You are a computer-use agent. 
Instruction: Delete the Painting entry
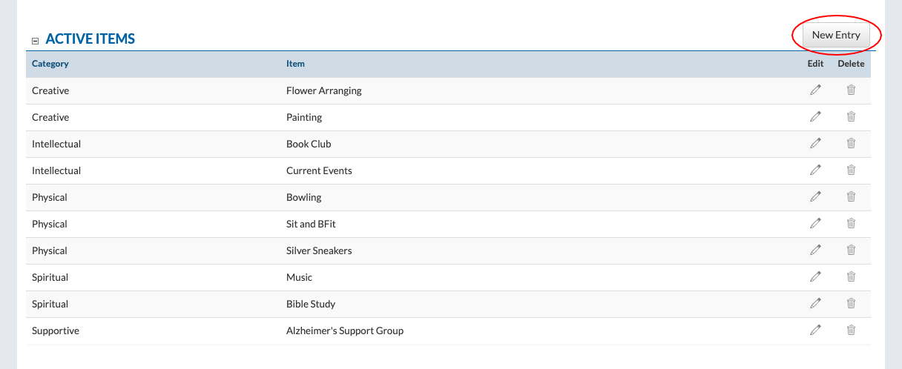click(x=851, y=117)
